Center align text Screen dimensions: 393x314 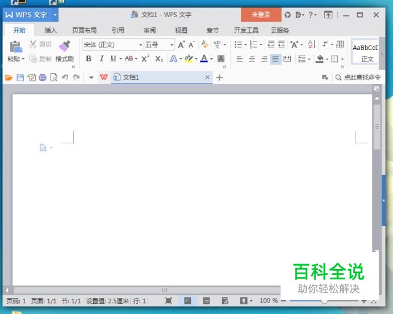[x=252, y=59]
